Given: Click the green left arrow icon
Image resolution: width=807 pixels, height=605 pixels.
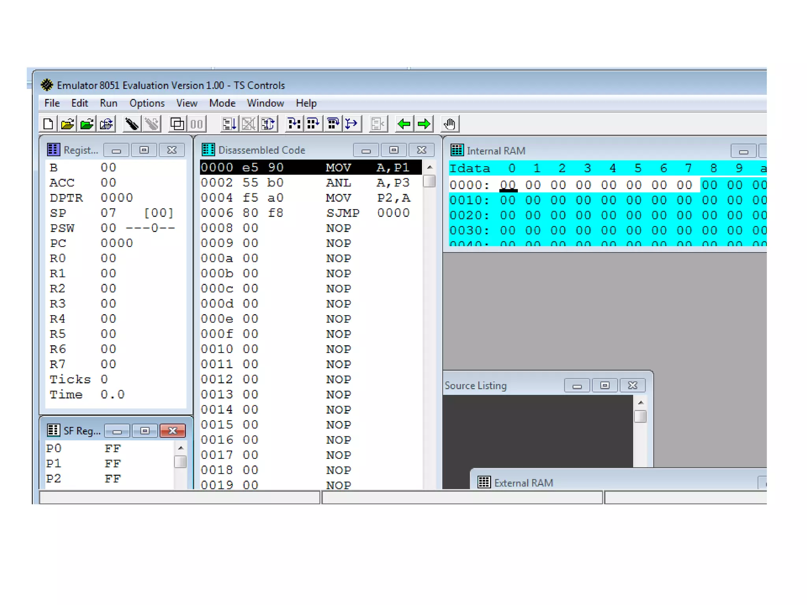Looking at the screenshot, I should coord(404,124).
